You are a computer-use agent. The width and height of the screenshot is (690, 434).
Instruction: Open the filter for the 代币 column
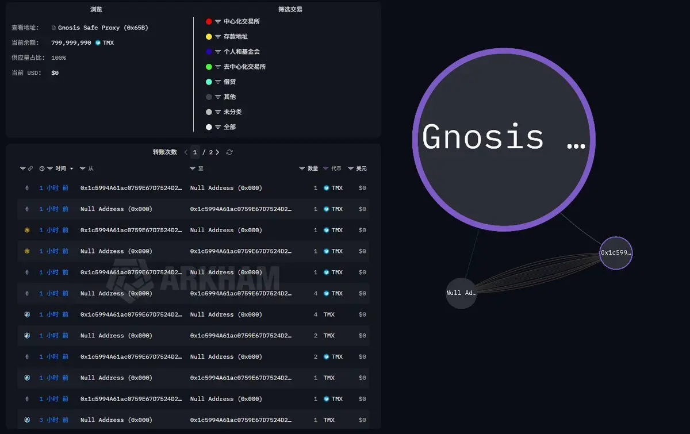pyautogui.click(x=325, y=168)
